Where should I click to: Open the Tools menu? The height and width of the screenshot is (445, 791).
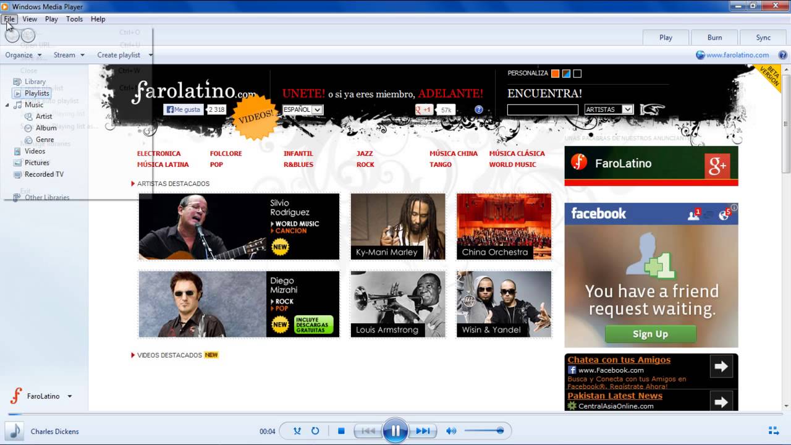(x=74, y=19)
